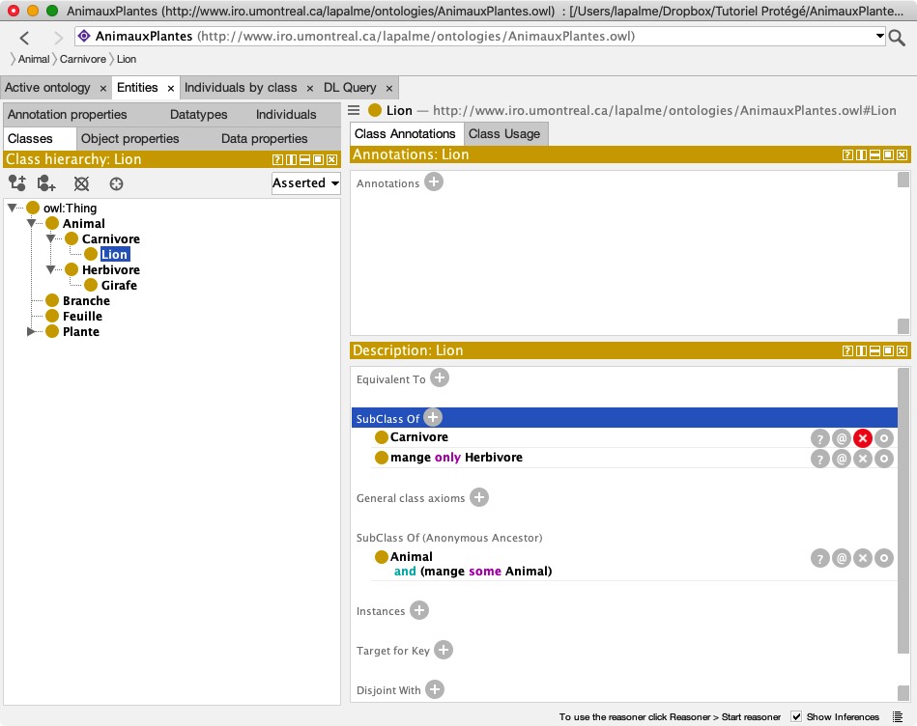
Task: Add an Equivalent To class expression
Action: [440, 378]
